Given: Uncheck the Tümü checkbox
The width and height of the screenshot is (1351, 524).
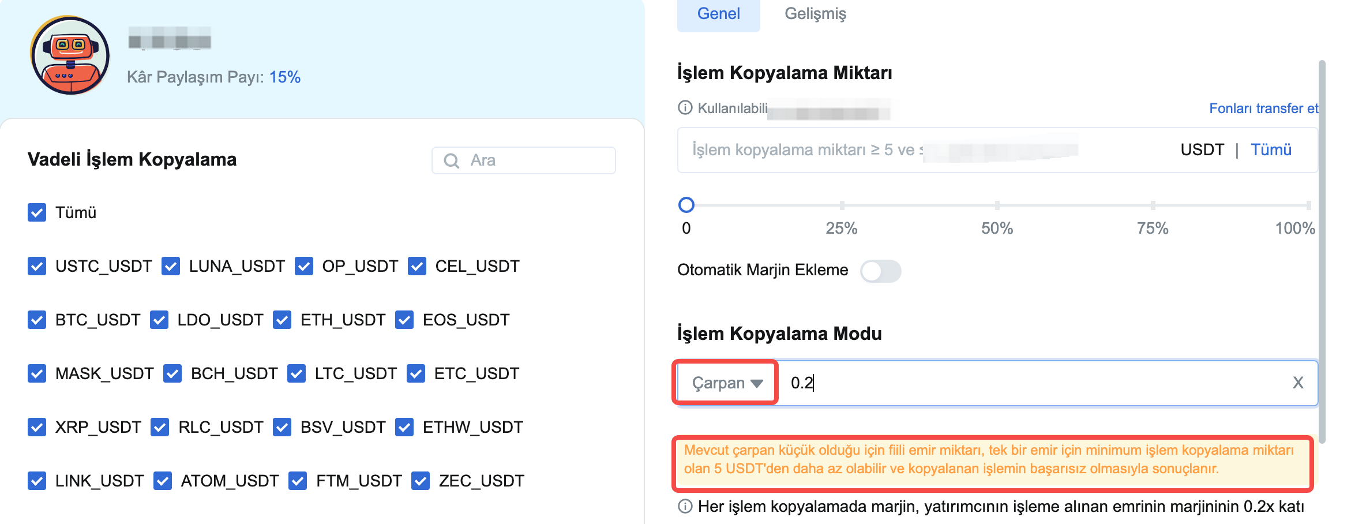Looking at the screenshot, I should tap(37, 212).
